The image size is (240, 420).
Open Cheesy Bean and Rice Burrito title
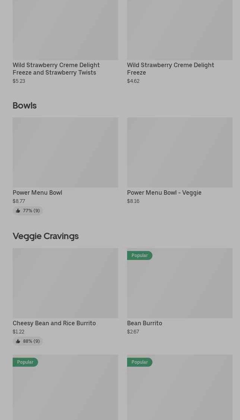click(x=54, y=323)
